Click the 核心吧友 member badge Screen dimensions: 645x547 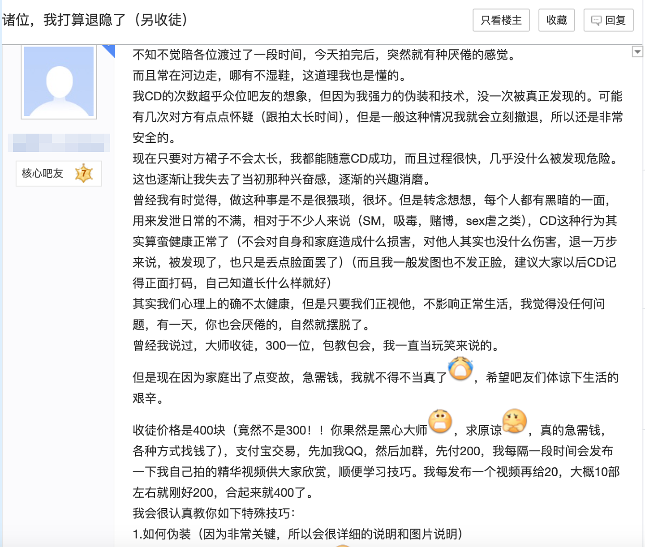click(59, 173)
